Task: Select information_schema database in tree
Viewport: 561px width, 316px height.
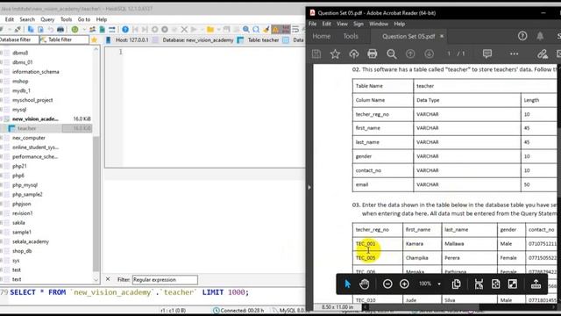Action: [x=35, y=72]
